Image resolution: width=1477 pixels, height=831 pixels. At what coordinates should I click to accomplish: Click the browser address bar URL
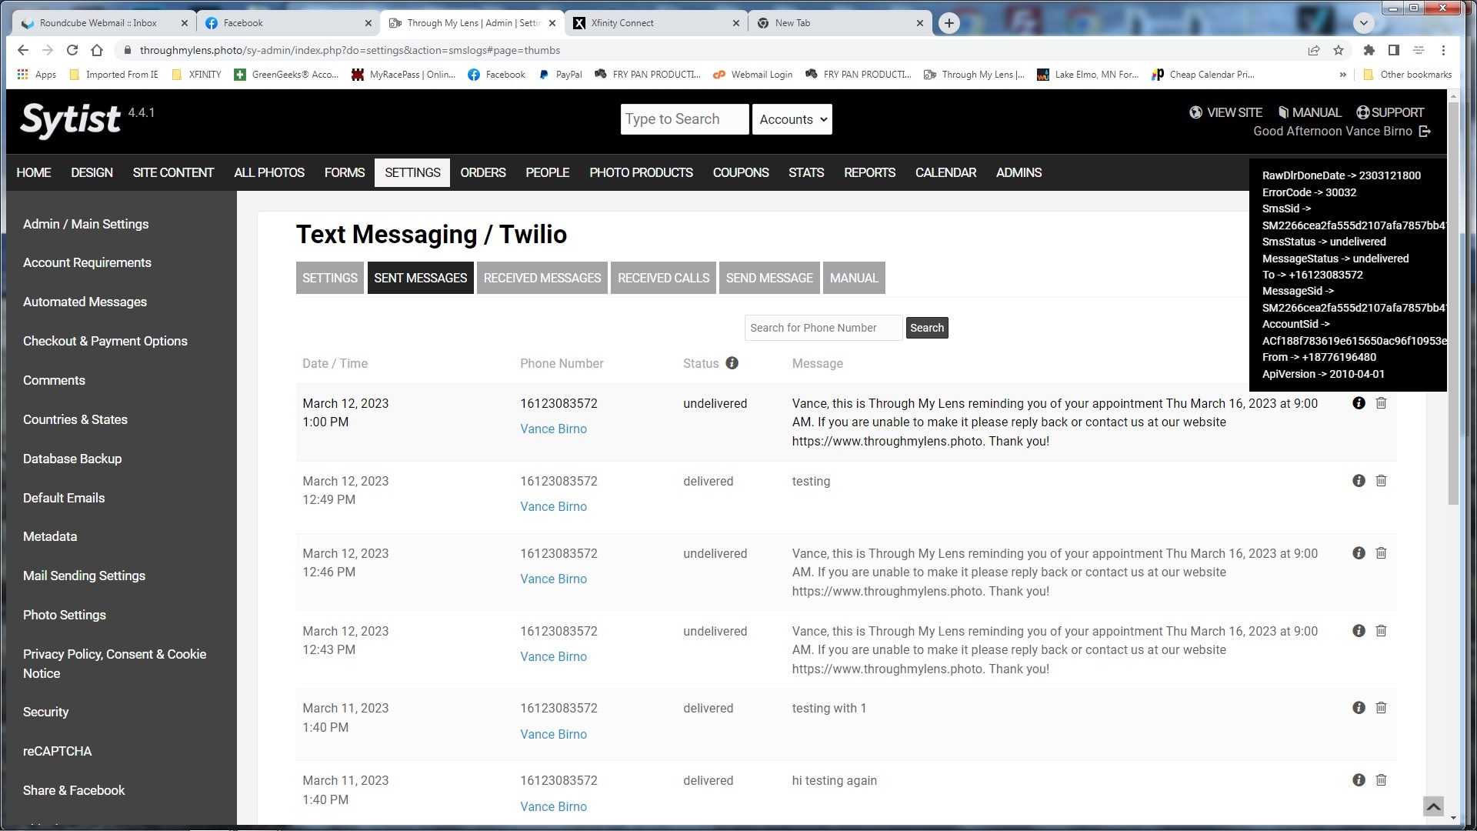(x=350, y=50)
